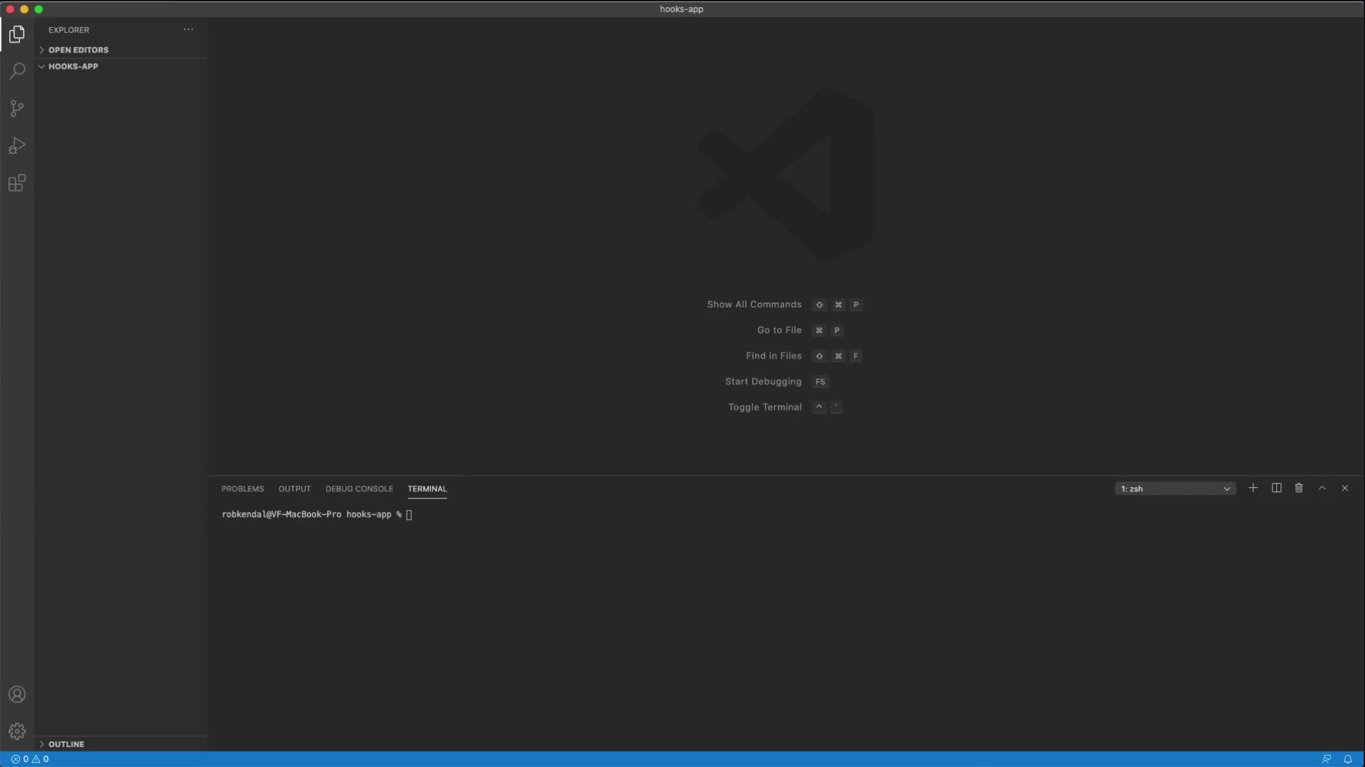Expand the Outline section
This screenshot has height=767, width=1365.
pyautogui.click(x=66, y=744)
